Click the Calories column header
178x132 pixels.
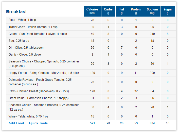[92, 11]
